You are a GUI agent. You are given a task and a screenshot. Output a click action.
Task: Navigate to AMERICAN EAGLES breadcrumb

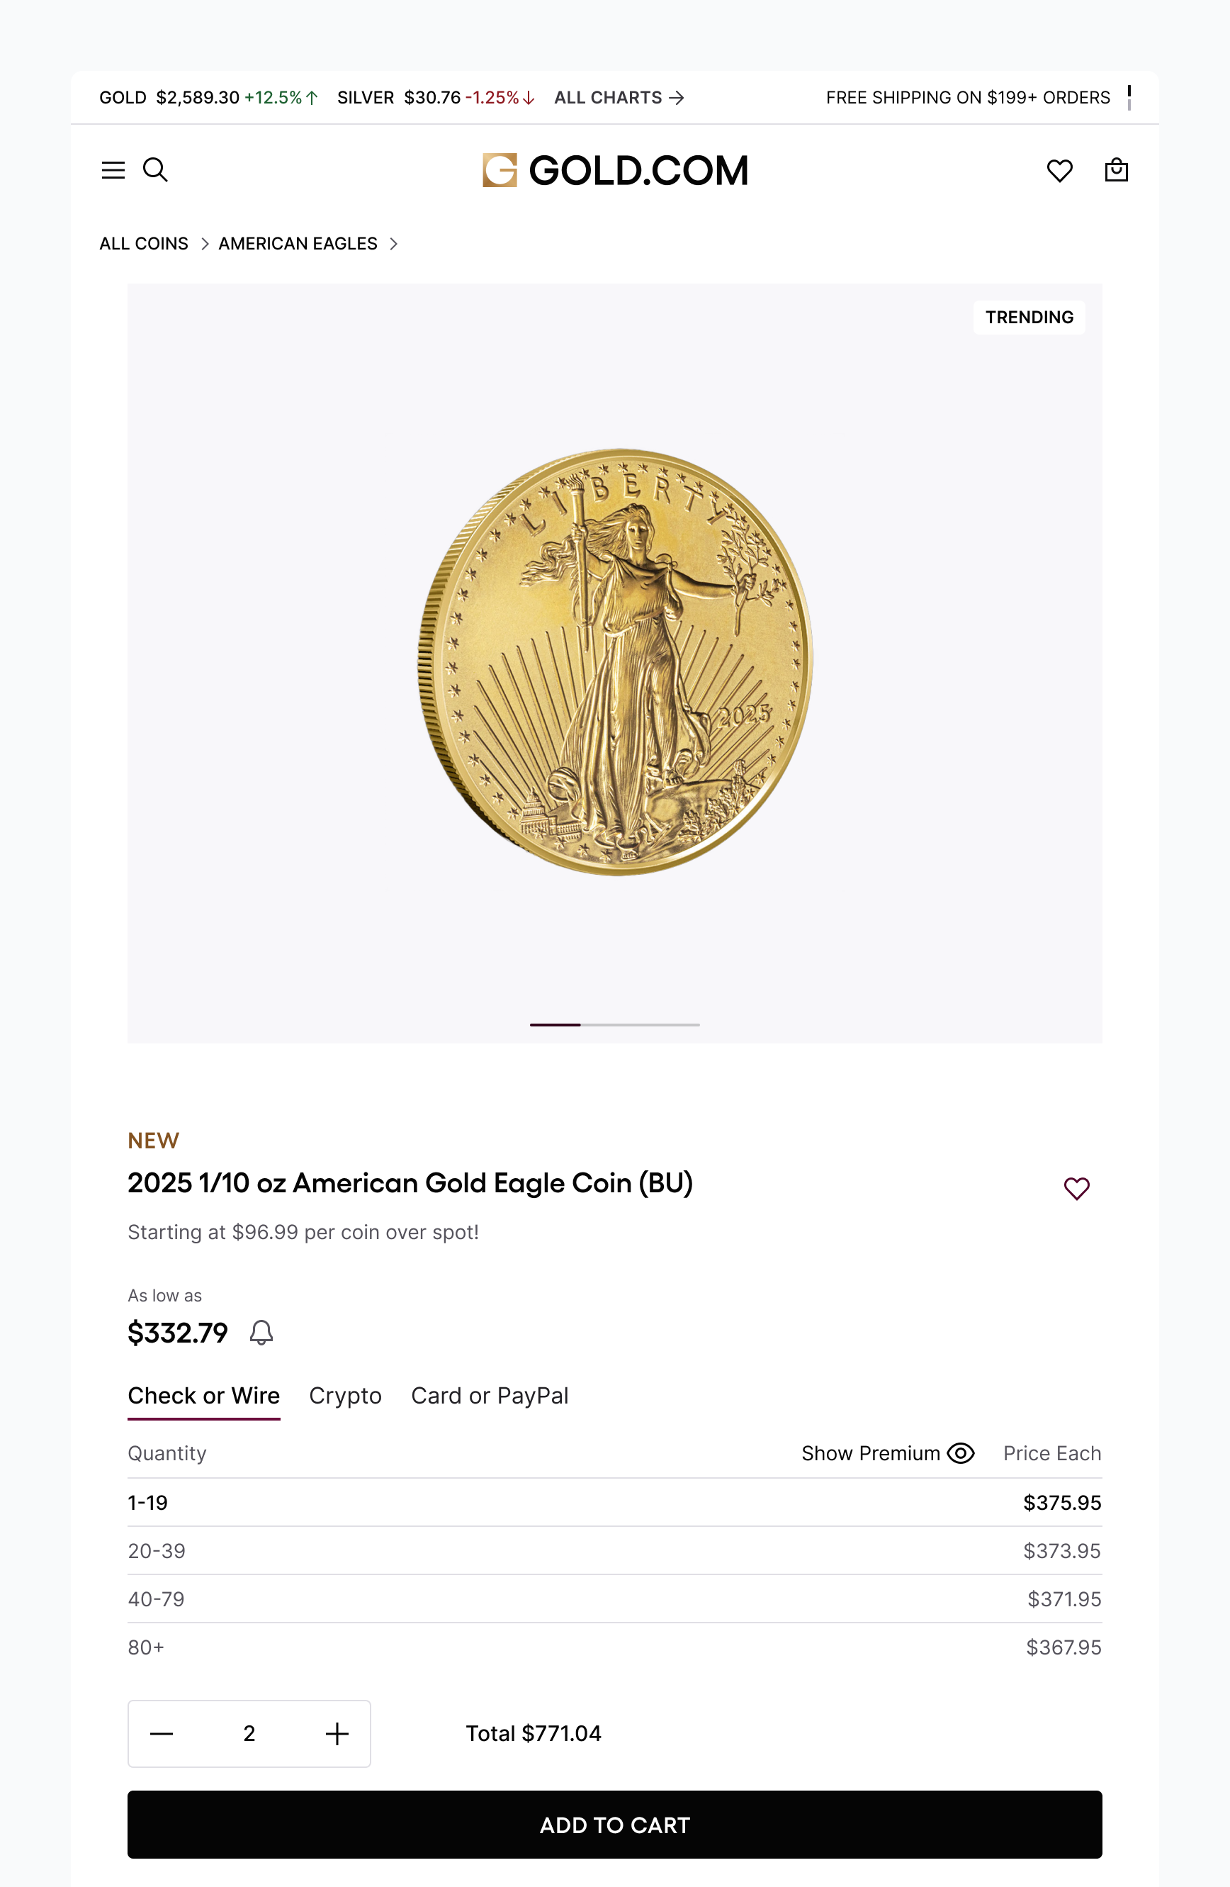(298, 243)
